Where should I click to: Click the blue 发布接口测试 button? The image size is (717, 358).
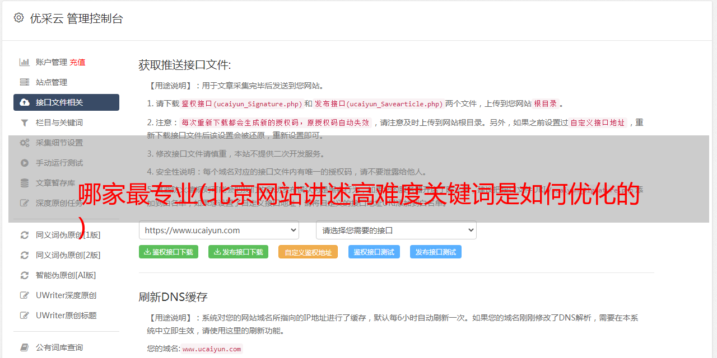point(436,252)
